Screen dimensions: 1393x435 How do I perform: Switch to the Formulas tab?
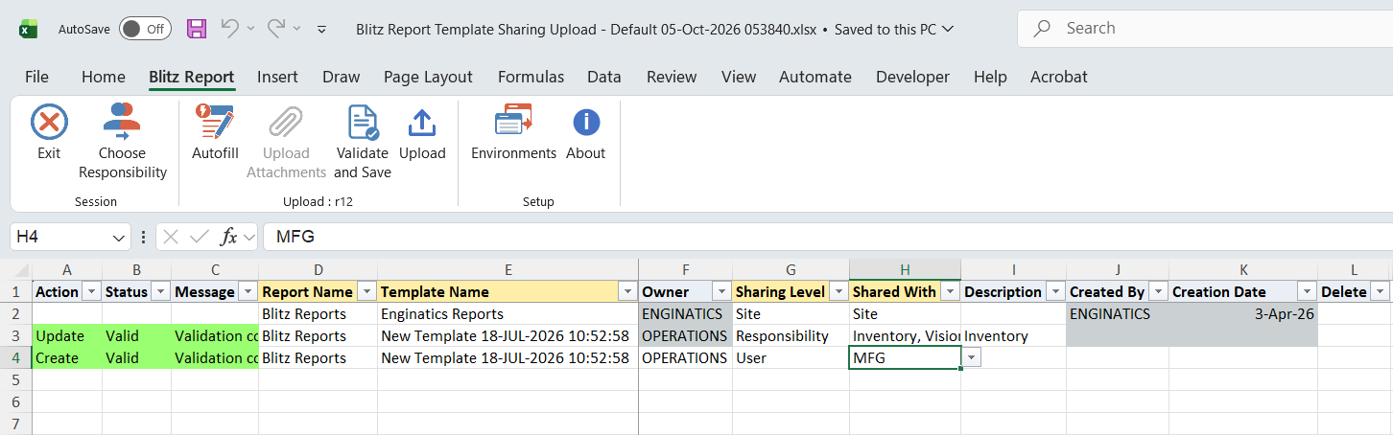pos(531,77)
